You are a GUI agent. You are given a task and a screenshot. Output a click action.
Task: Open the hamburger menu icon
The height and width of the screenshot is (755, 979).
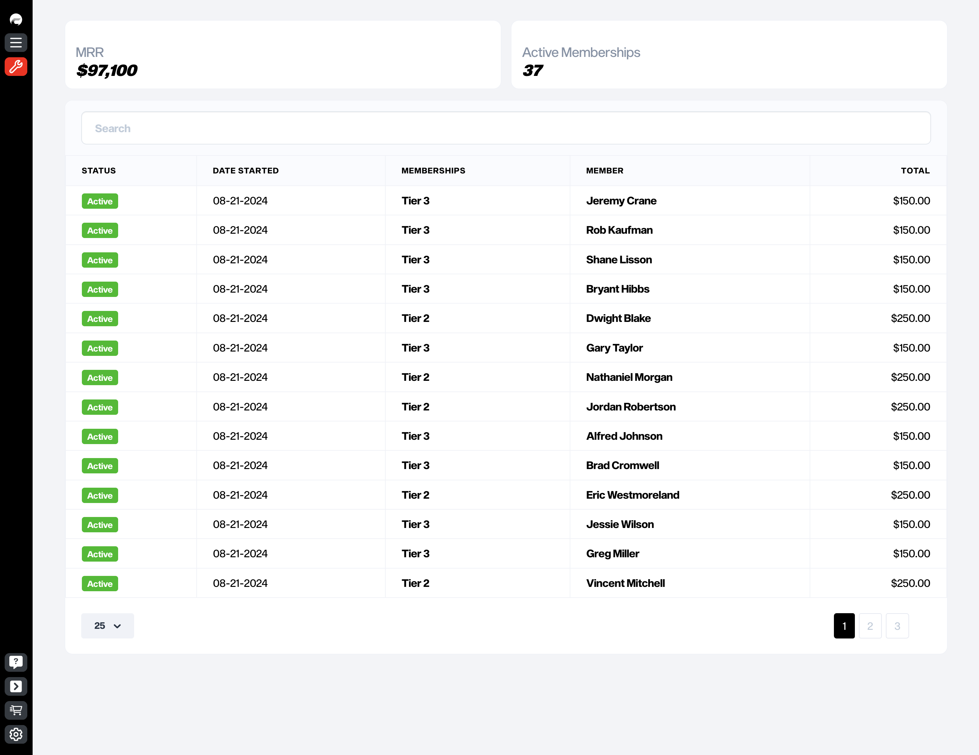point(16,43)
